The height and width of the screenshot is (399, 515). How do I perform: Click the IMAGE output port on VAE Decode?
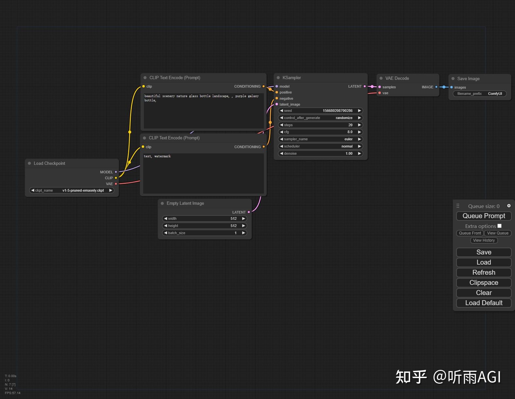(x=436, y=87)
